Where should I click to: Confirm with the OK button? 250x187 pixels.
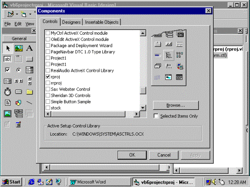coord(132,155)
